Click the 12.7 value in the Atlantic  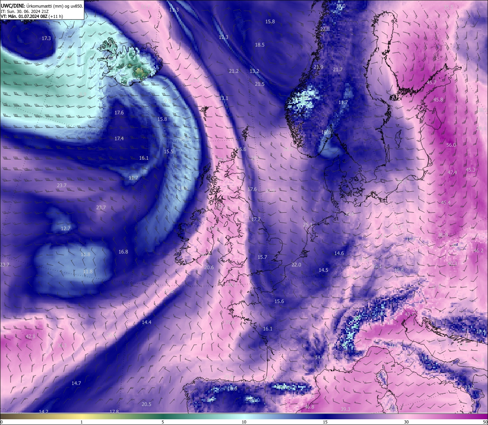click(66, 229)
